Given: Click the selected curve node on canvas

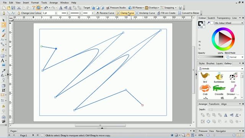Looking at the screenshot, I should tap(56, 49).
